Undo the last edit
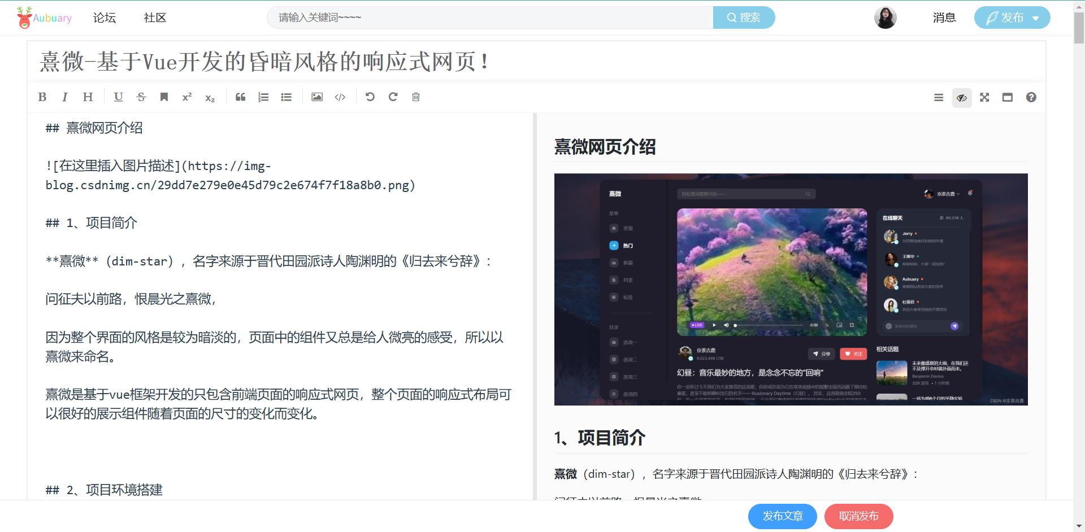The image size is (1085, 532). pos(370,97)
